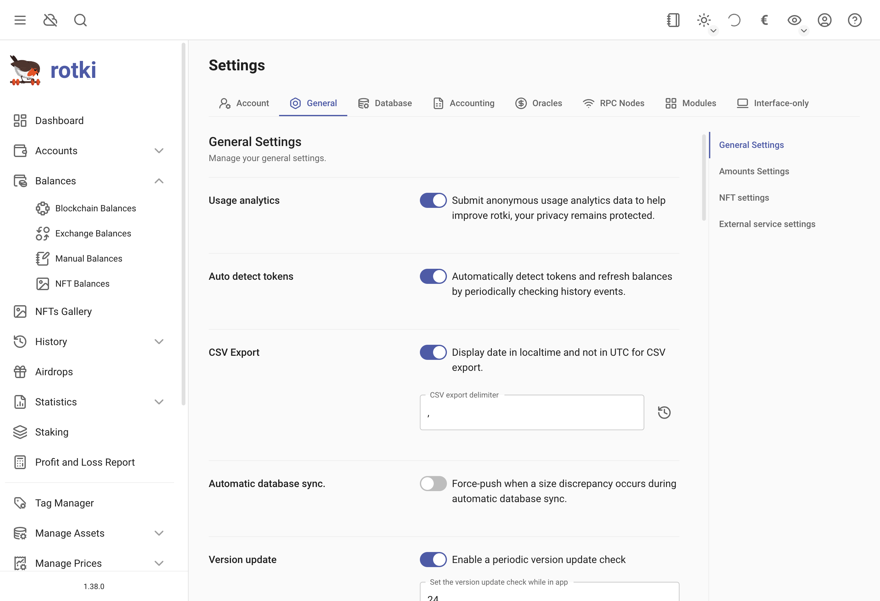Click the sidebar vertical scrollbar

[x=184, y=224]
